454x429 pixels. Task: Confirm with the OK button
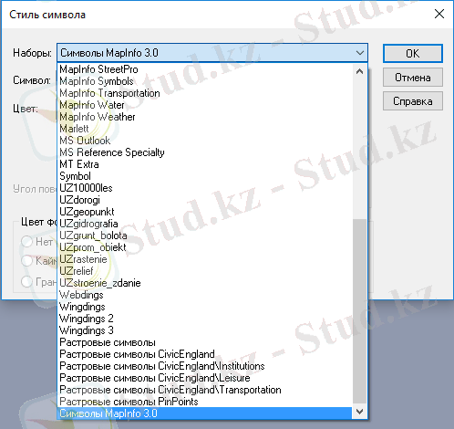click(413, 54)
